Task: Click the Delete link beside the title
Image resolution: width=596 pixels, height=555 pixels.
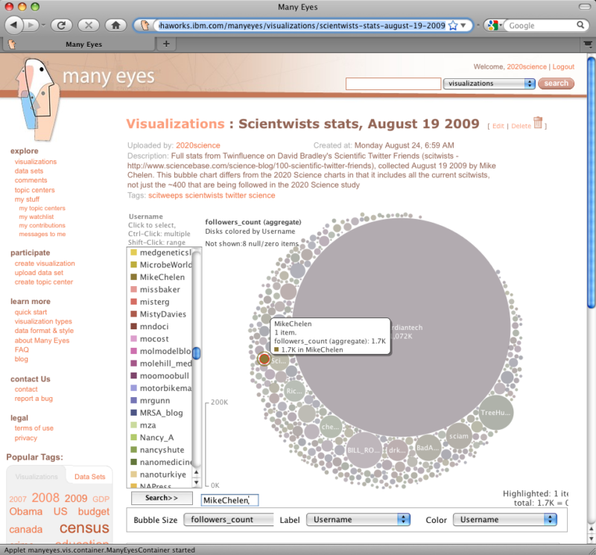Action: (x=521, y=126)
